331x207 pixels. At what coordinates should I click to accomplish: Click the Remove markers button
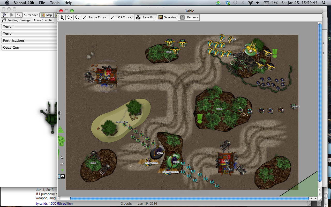pyautogui.click(x=189, y=17)
